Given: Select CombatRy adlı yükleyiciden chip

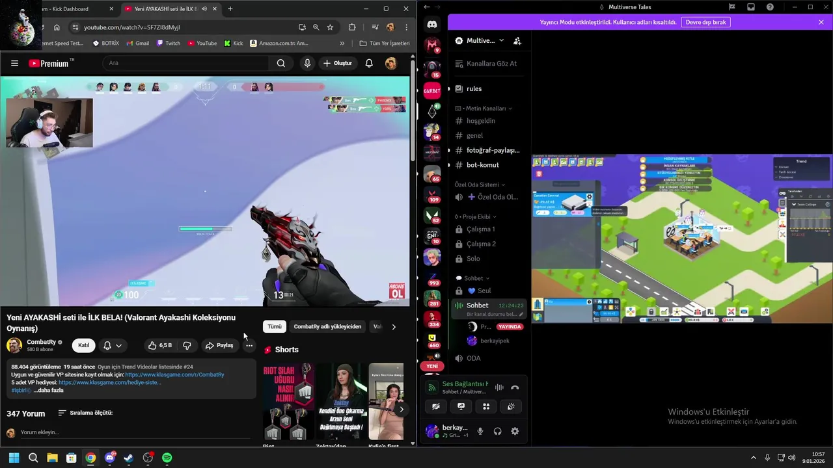Looking at the screenshot, I should (327, 326).
